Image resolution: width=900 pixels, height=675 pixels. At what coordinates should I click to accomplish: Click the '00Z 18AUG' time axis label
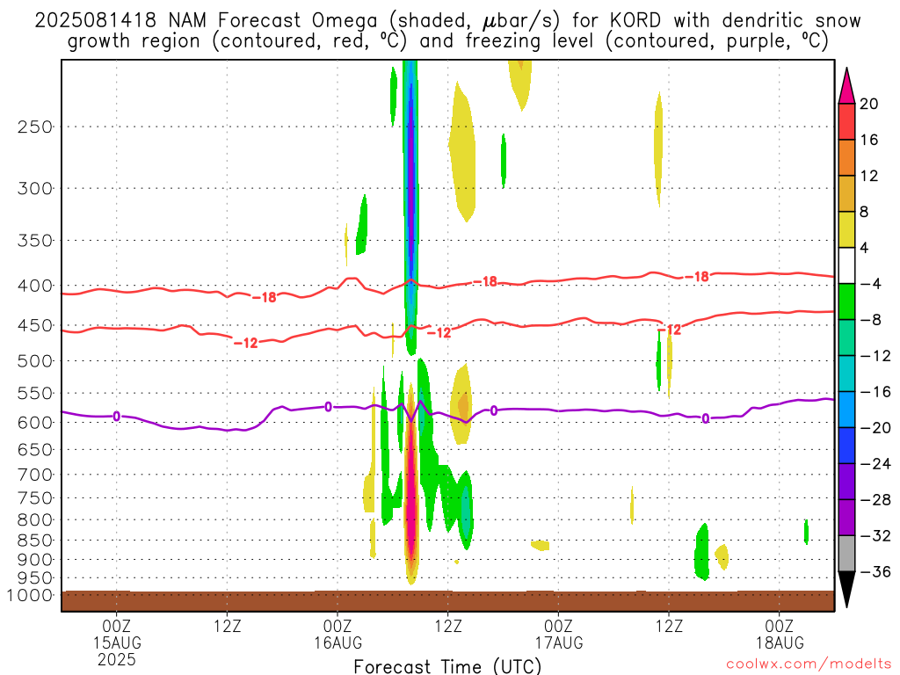[x=780, y=635]
